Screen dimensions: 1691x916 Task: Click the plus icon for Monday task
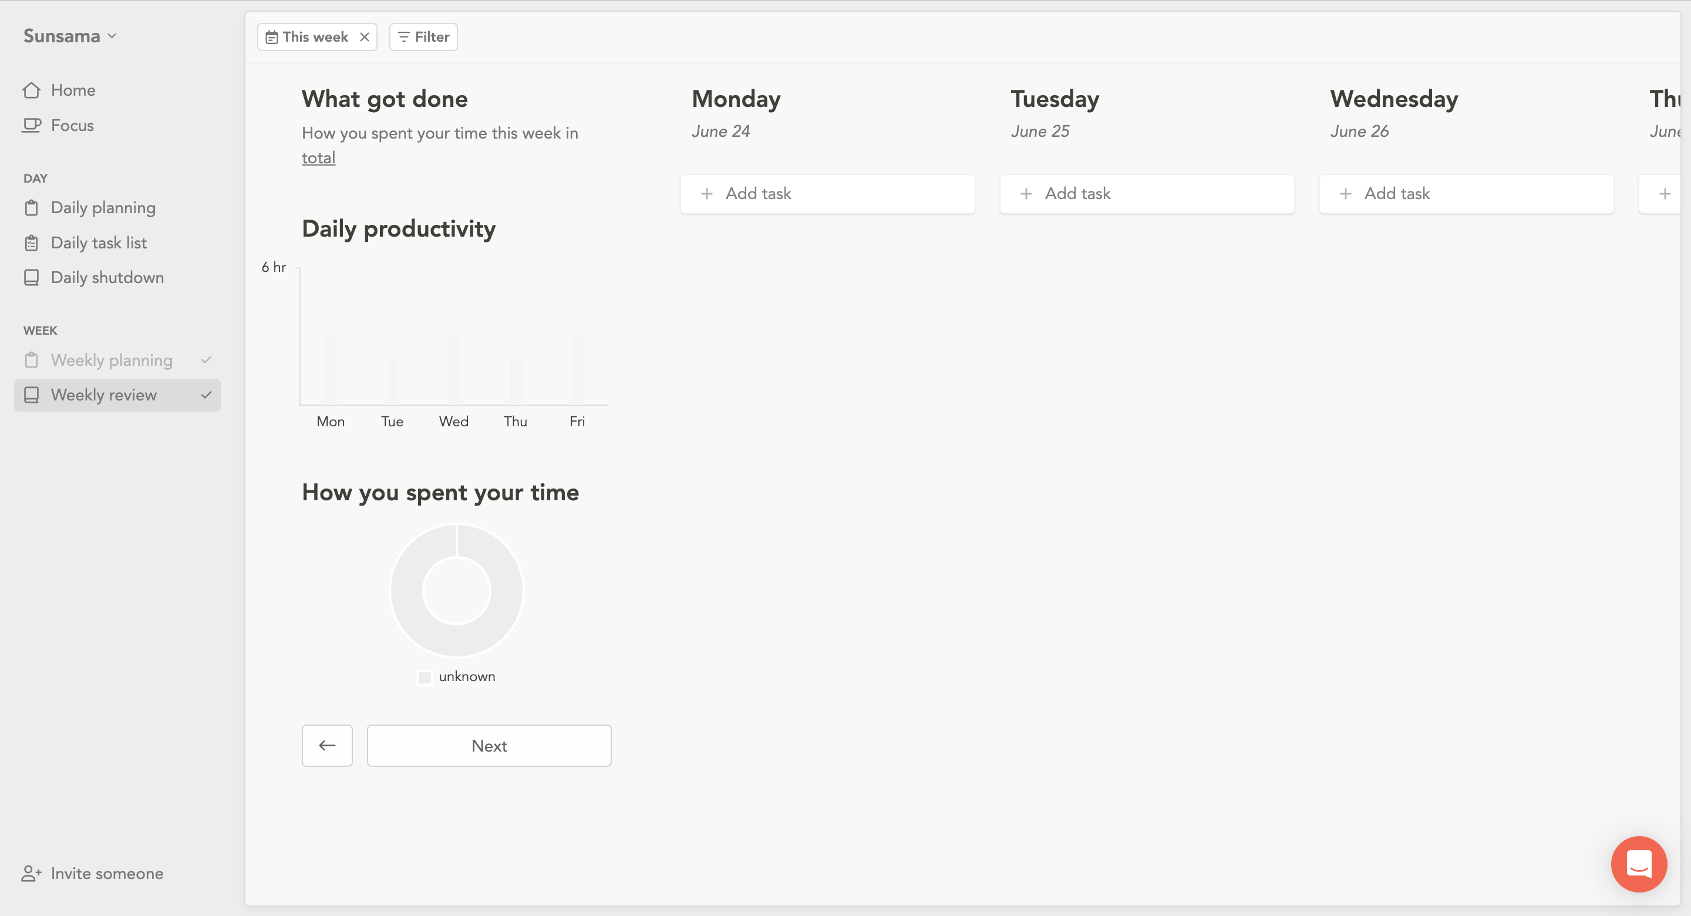[706, 194]
